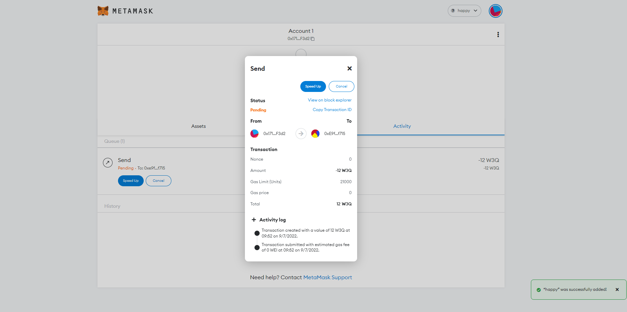The height and width of the screenshot is (312, 627).
Task: Switch to the Activity tab
Action: pyautogui.click(x=402, y=126)
